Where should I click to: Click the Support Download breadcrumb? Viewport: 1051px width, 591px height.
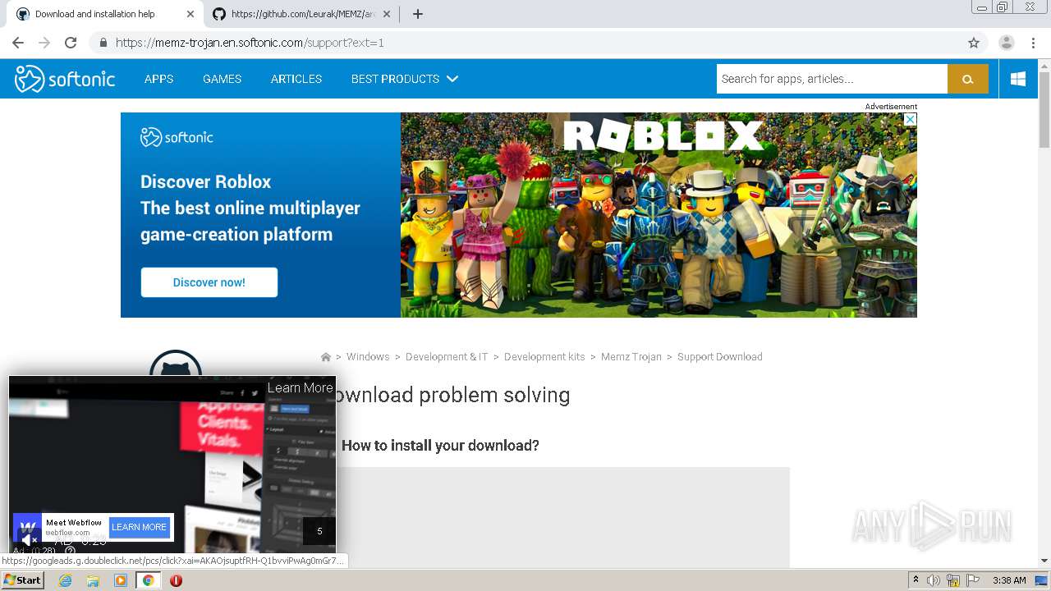pos(719,357)
